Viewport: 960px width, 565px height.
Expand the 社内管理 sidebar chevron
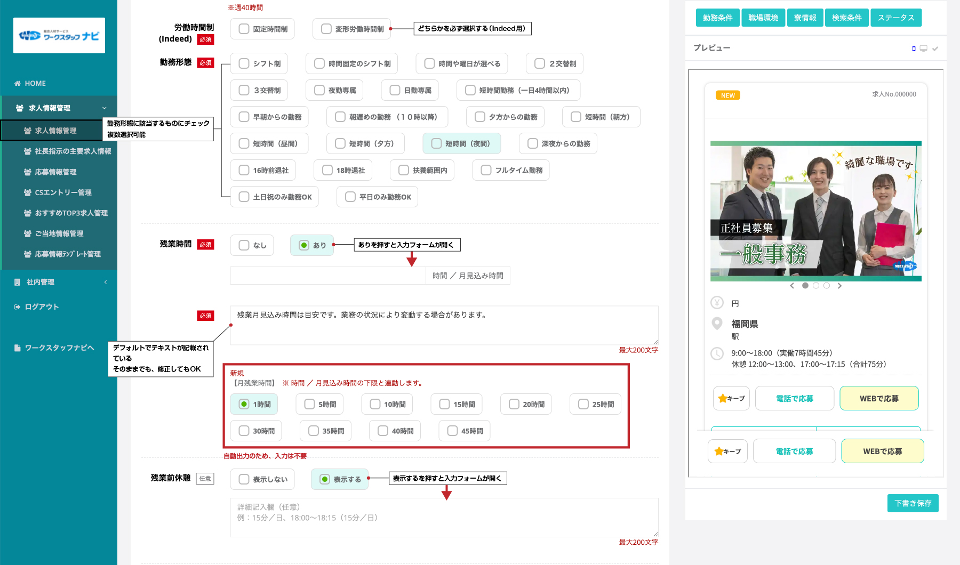click(x=106, y=282)
